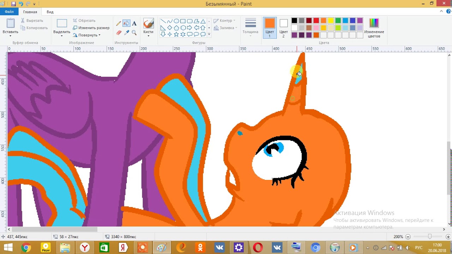Select Color 1 (Цвет 1) box
Screen dimensions: 452x254
coord(269,28)
